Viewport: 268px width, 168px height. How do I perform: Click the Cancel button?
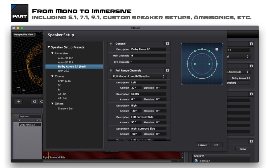coord(202,145)
